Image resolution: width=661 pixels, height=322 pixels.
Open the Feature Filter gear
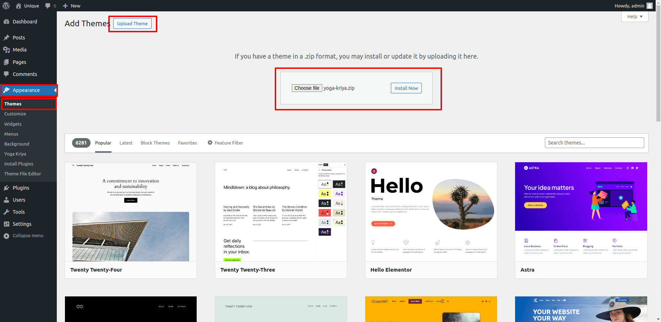click(210, 143)
